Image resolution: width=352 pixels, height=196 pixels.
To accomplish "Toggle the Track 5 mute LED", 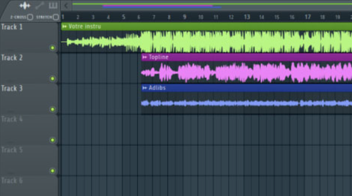I will pos(52,171).
